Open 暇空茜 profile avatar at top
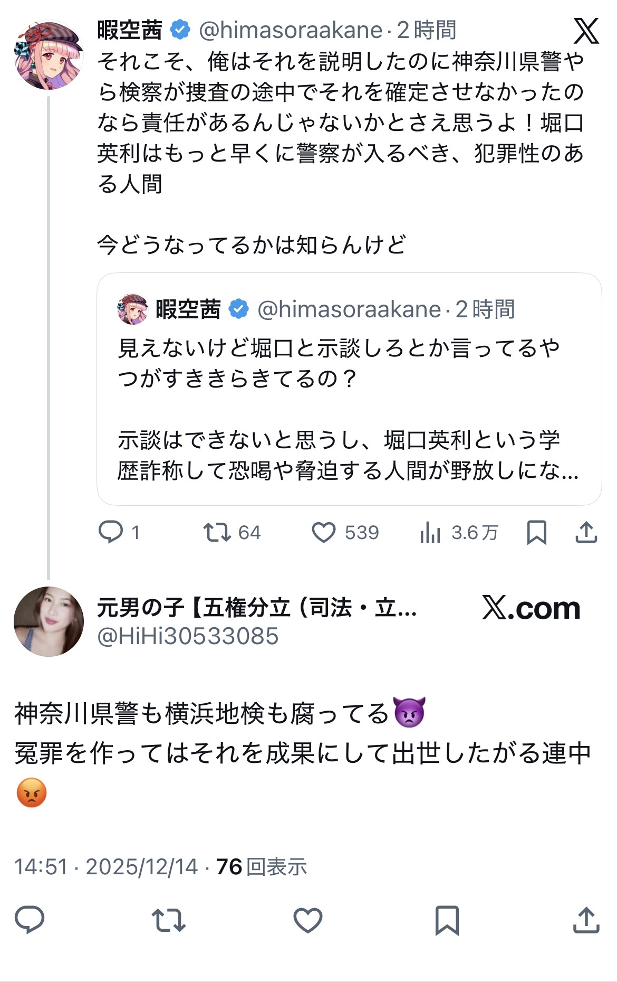Viewport: 617px width, 982px height. pos(49,55)
